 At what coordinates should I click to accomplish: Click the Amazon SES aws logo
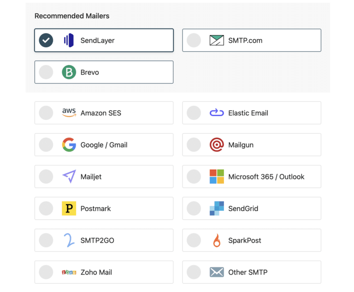[x=69, y=113]
